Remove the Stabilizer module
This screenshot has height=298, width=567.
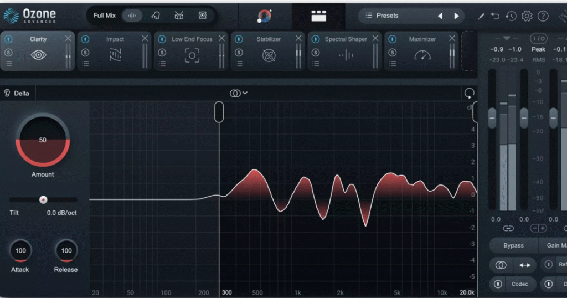[x=298, y=38]
